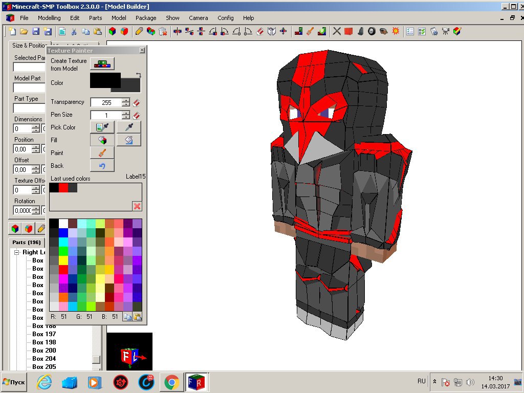Click the Back undo arrow in Texture Painter
The height and width of the screenshot is (393, 524).
pyautogui.click(x=102, y=165)
